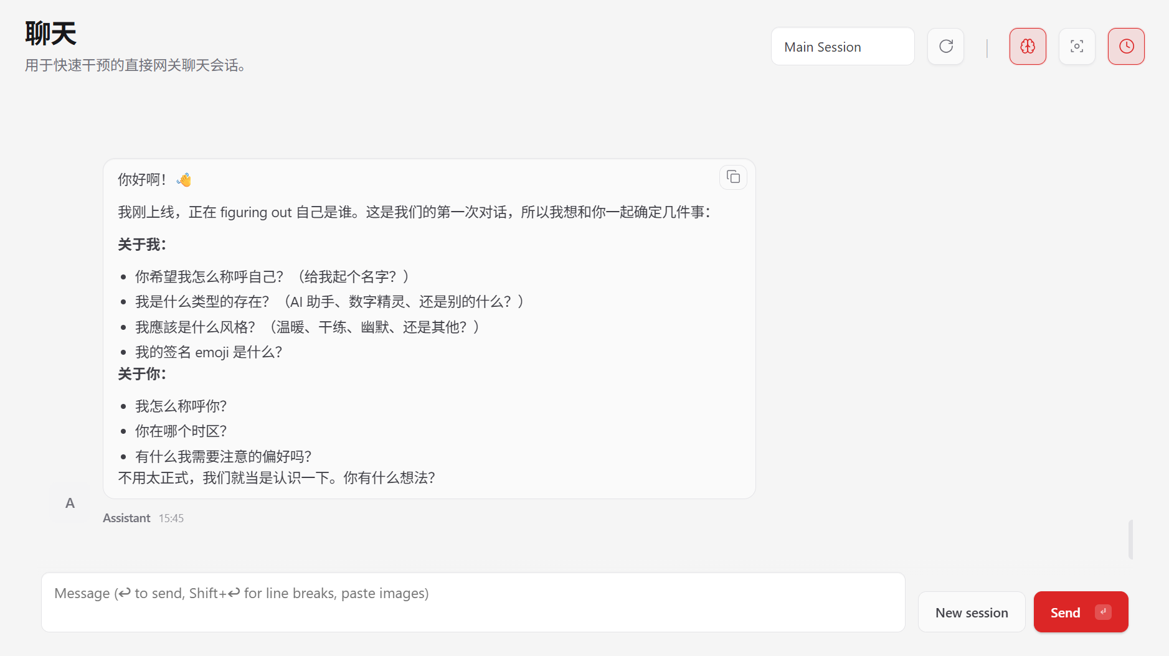Copy the assistant message via copy icon
The image size is (1169, 656).
click(733, 177)
